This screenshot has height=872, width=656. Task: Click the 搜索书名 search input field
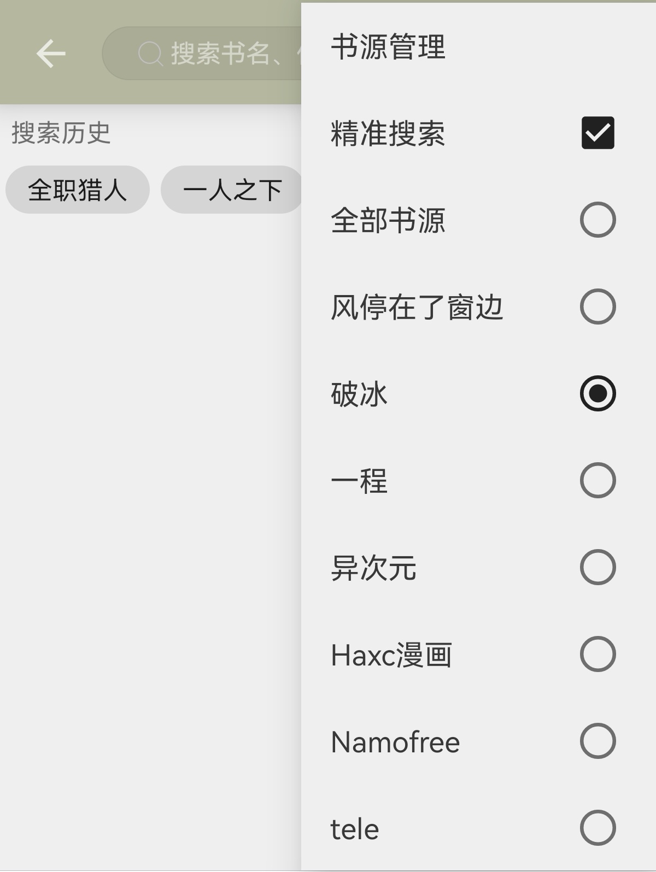click(x=219, y=52)
